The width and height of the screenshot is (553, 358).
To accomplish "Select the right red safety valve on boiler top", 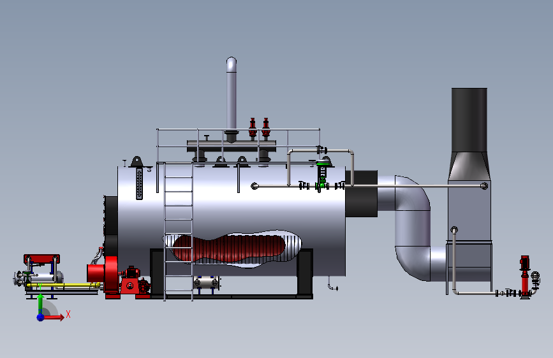I will coord(265,127).
